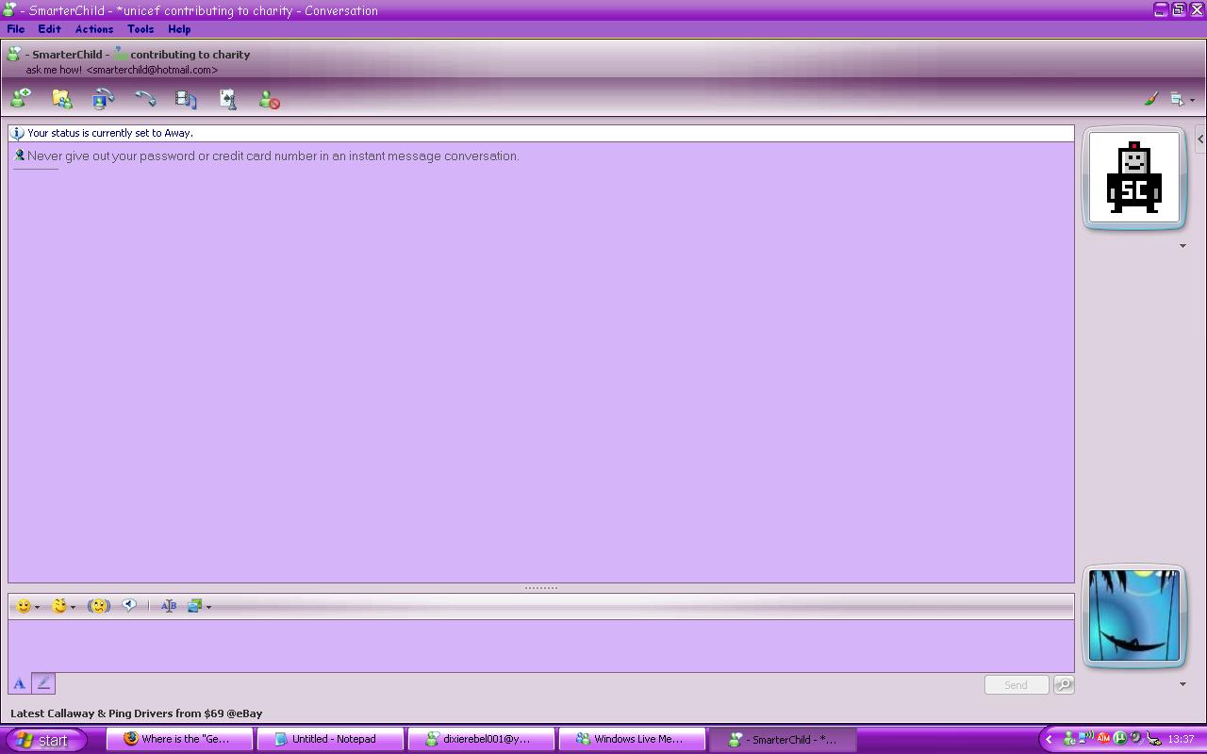
Task: Collapse the display picture side panel arrow
Action: [1199, 139]
